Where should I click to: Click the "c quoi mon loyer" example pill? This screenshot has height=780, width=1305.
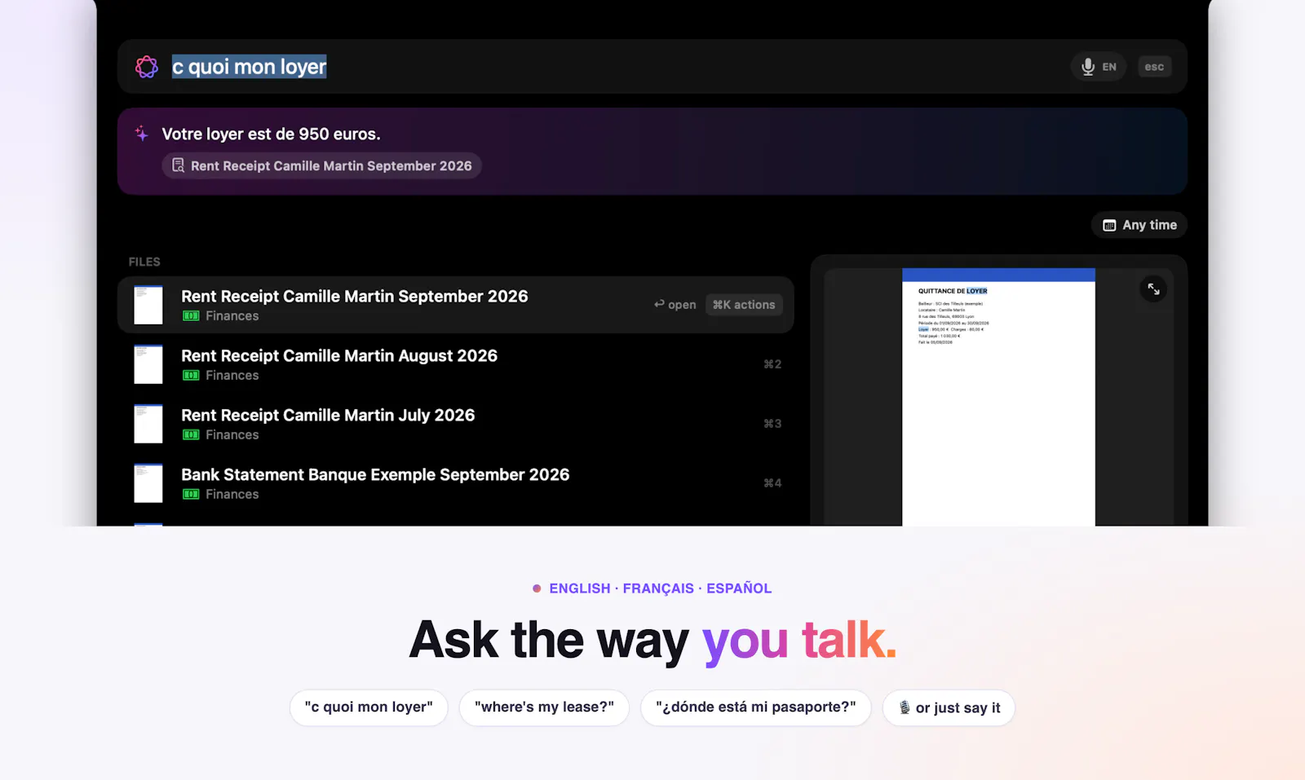pyautogui.click(x=369, y=707)
